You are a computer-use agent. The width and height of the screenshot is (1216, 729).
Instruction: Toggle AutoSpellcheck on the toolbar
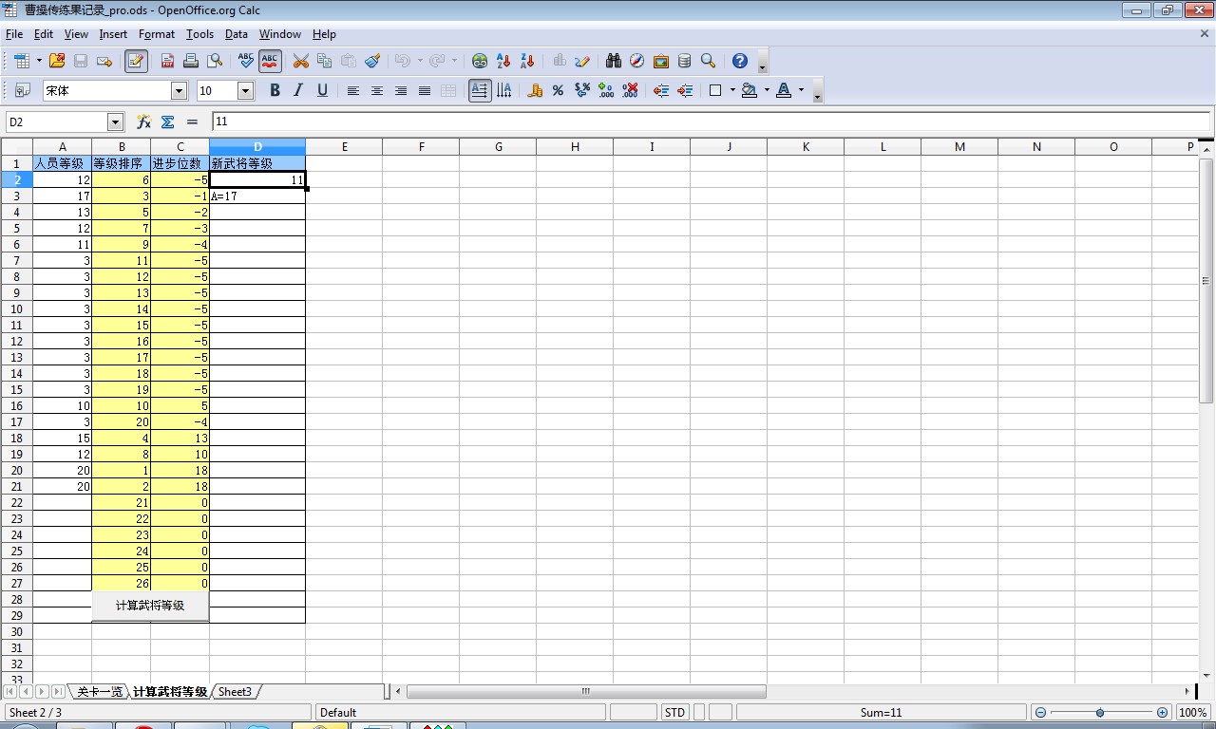tap(270, 61)
